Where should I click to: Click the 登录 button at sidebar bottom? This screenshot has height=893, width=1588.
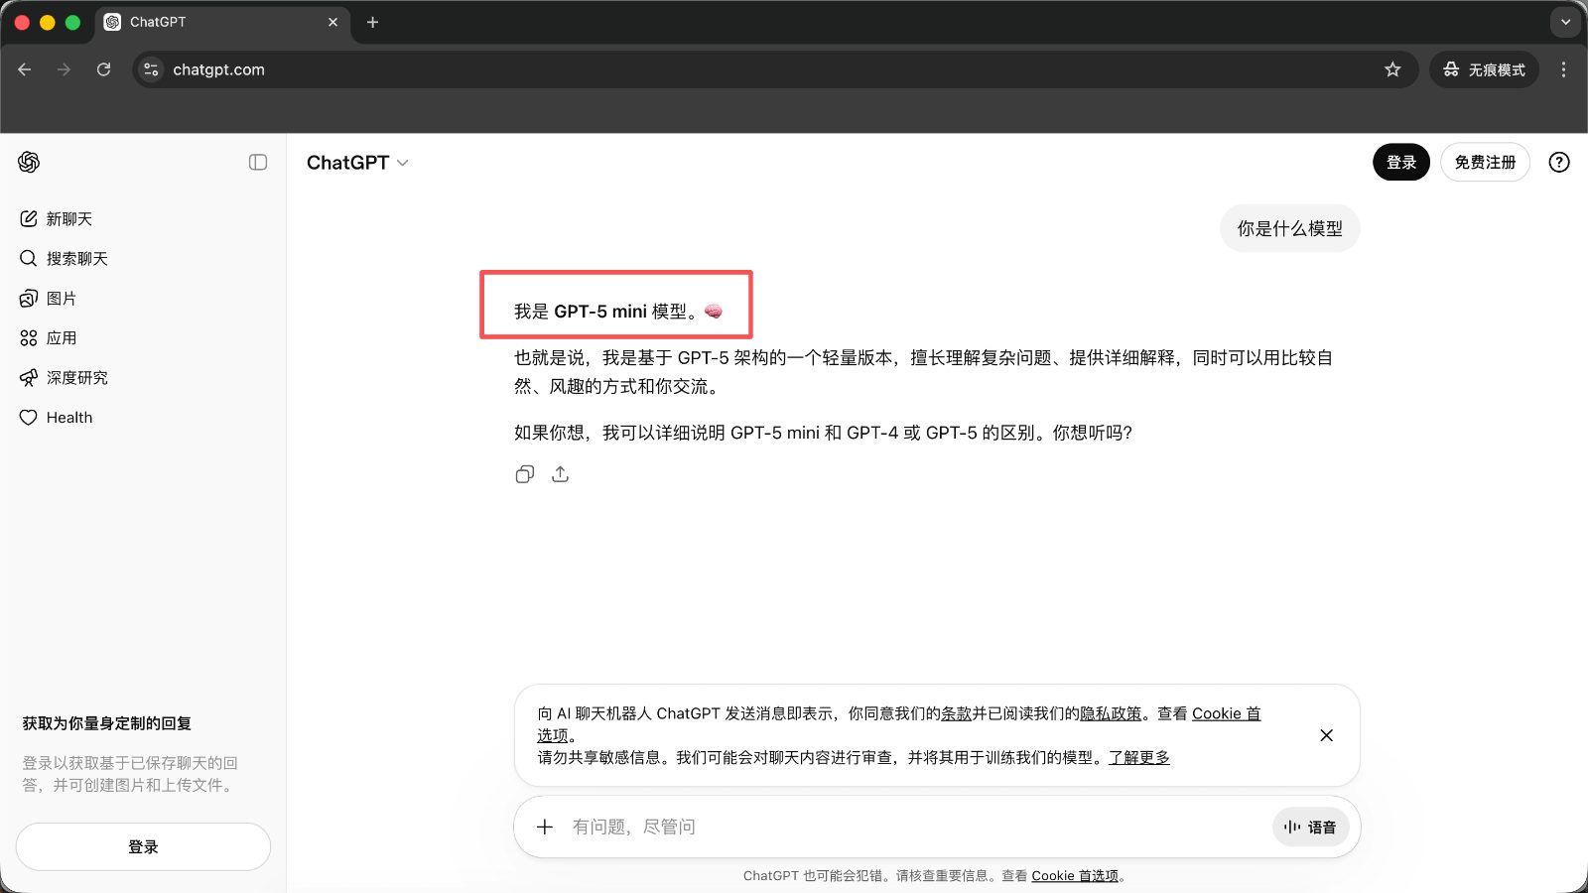(143, 846)
